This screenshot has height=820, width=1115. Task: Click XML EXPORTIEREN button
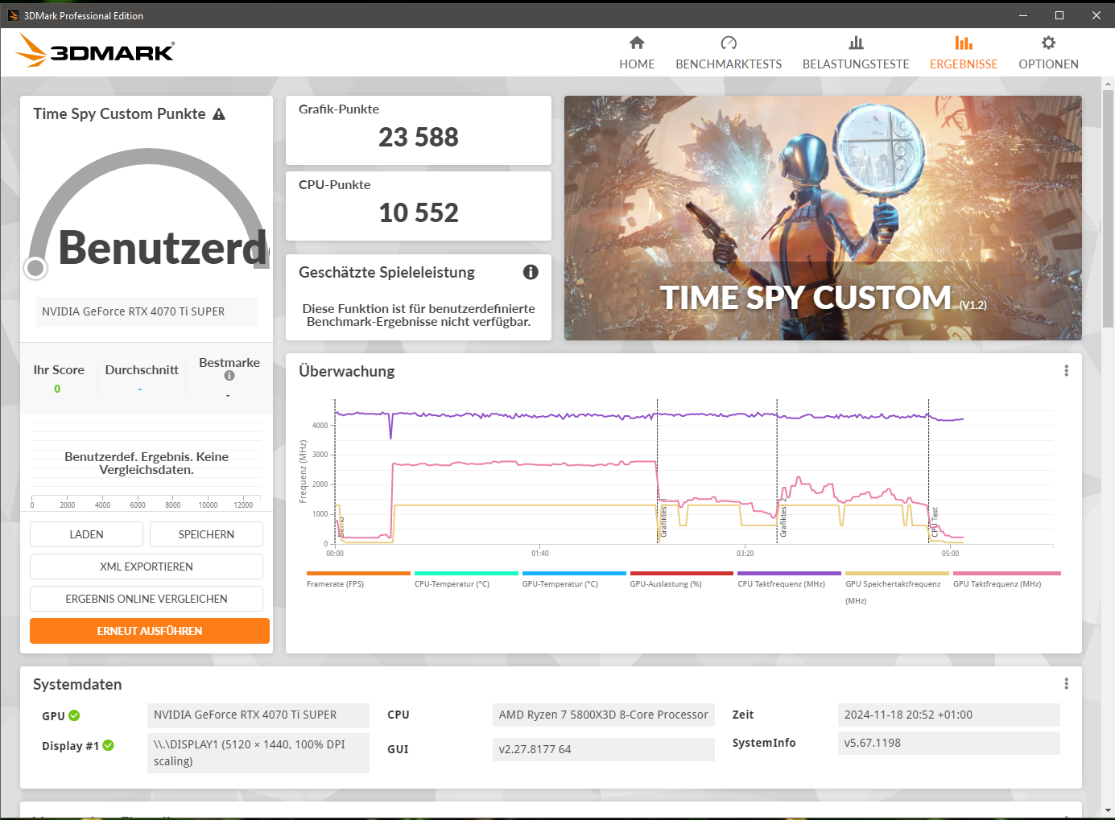[x=147, y=567]
